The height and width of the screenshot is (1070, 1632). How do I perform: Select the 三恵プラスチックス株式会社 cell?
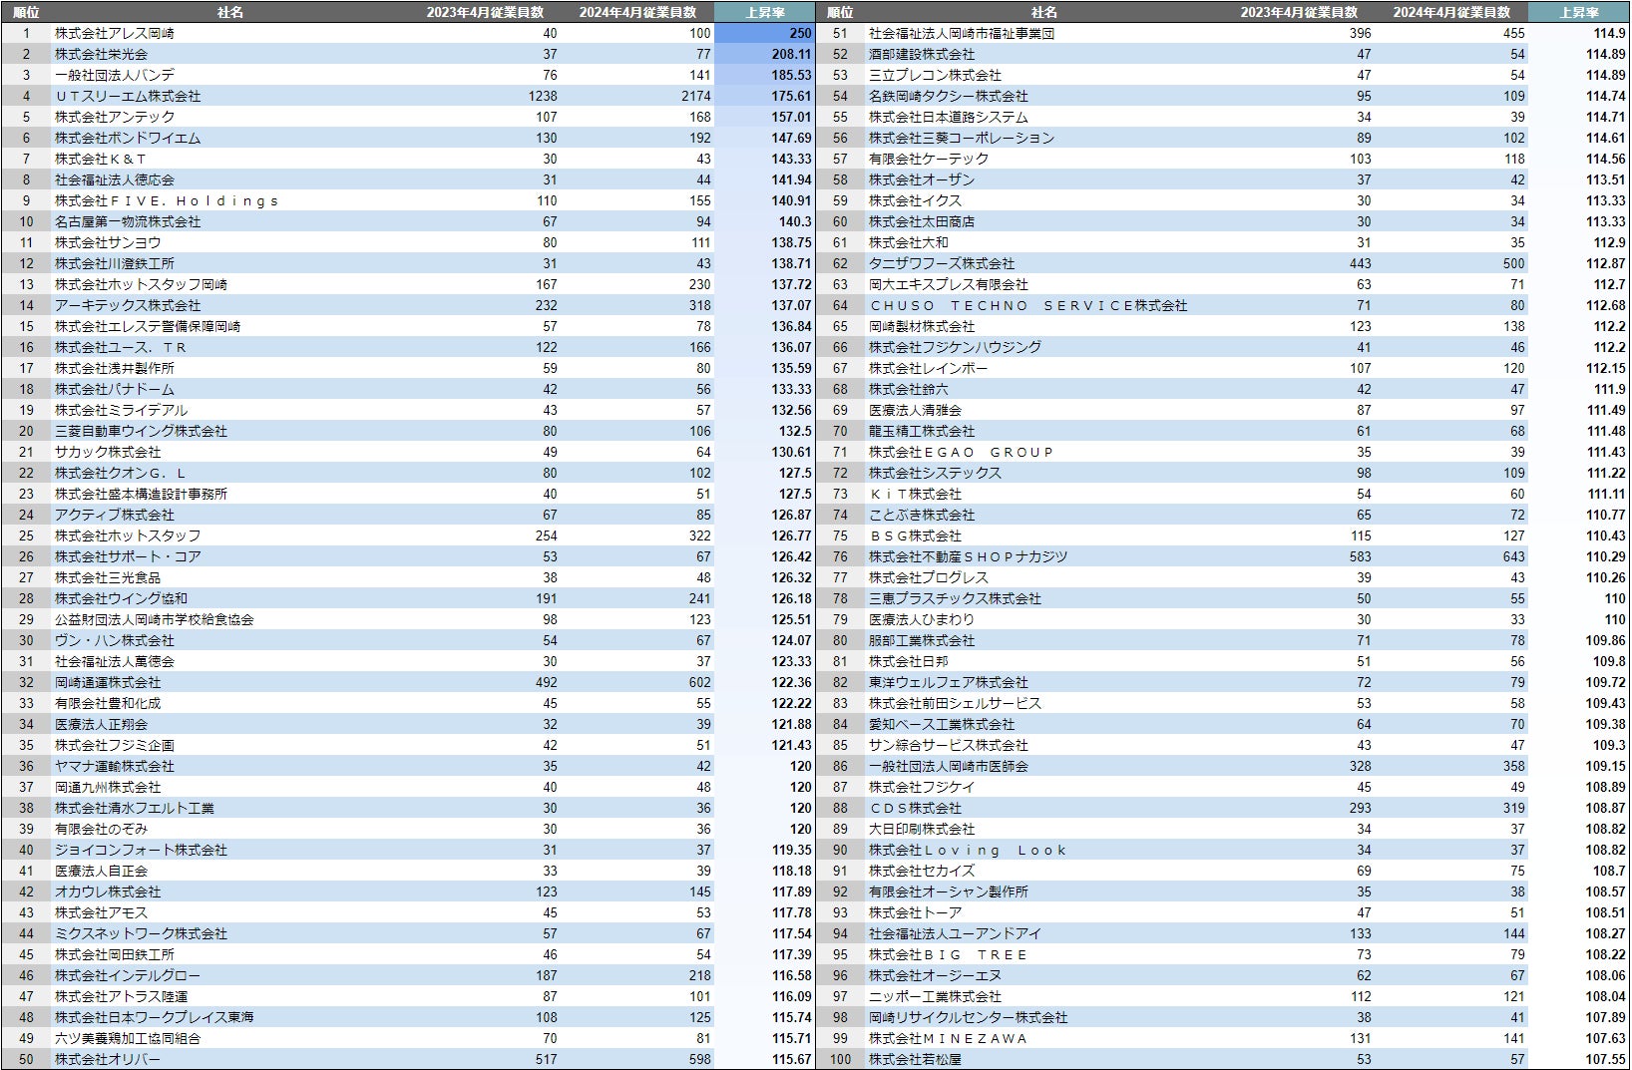tap(955, 598)
